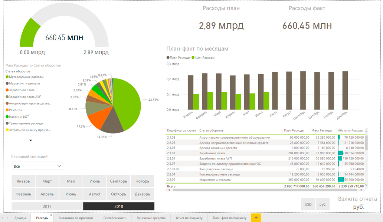This screenshot has width=383, height=222.
Task: Sort by Факт Расходы column header
Action: [x=322, y=131]
